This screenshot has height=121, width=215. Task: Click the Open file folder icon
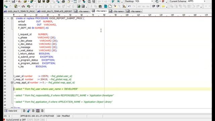pyautogui.click(x=25, y=1)
